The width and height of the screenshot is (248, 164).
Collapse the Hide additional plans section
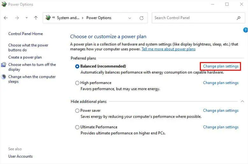click(x=242, y=101)
